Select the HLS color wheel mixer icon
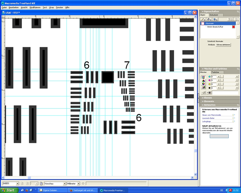This screenshot has width=241, height=193. pyautogui.click(x=203, y=84)
